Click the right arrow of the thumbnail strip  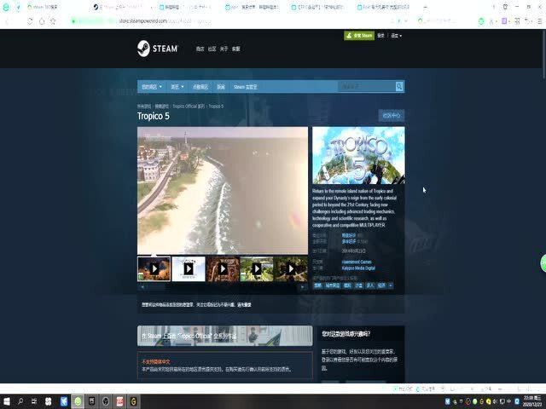[302, 287]
